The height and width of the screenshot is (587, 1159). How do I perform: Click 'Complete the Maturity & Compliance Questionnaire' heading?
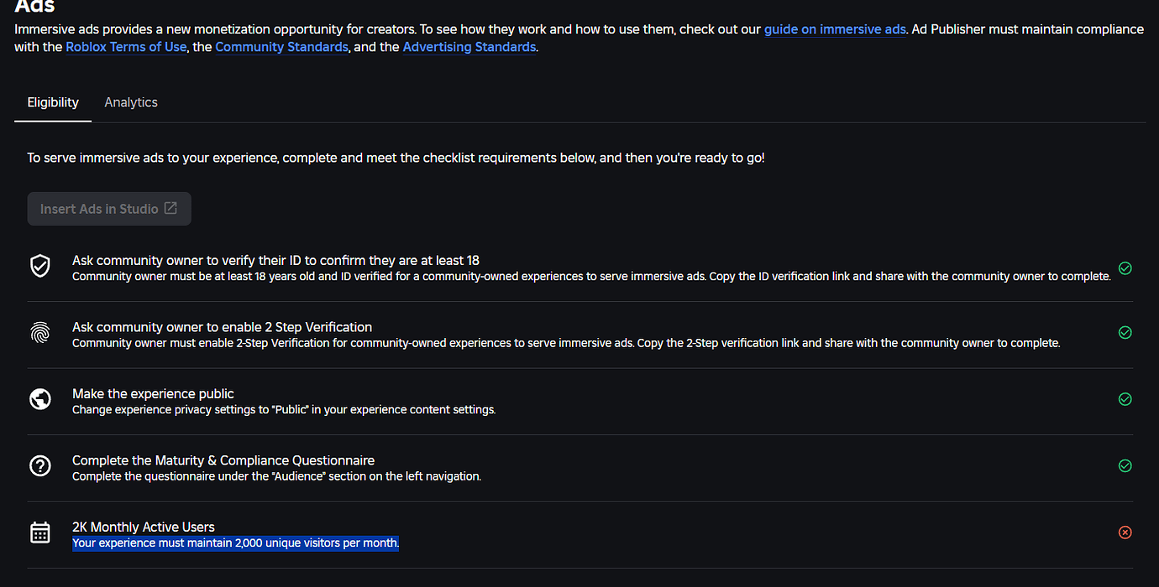point(223,460)
